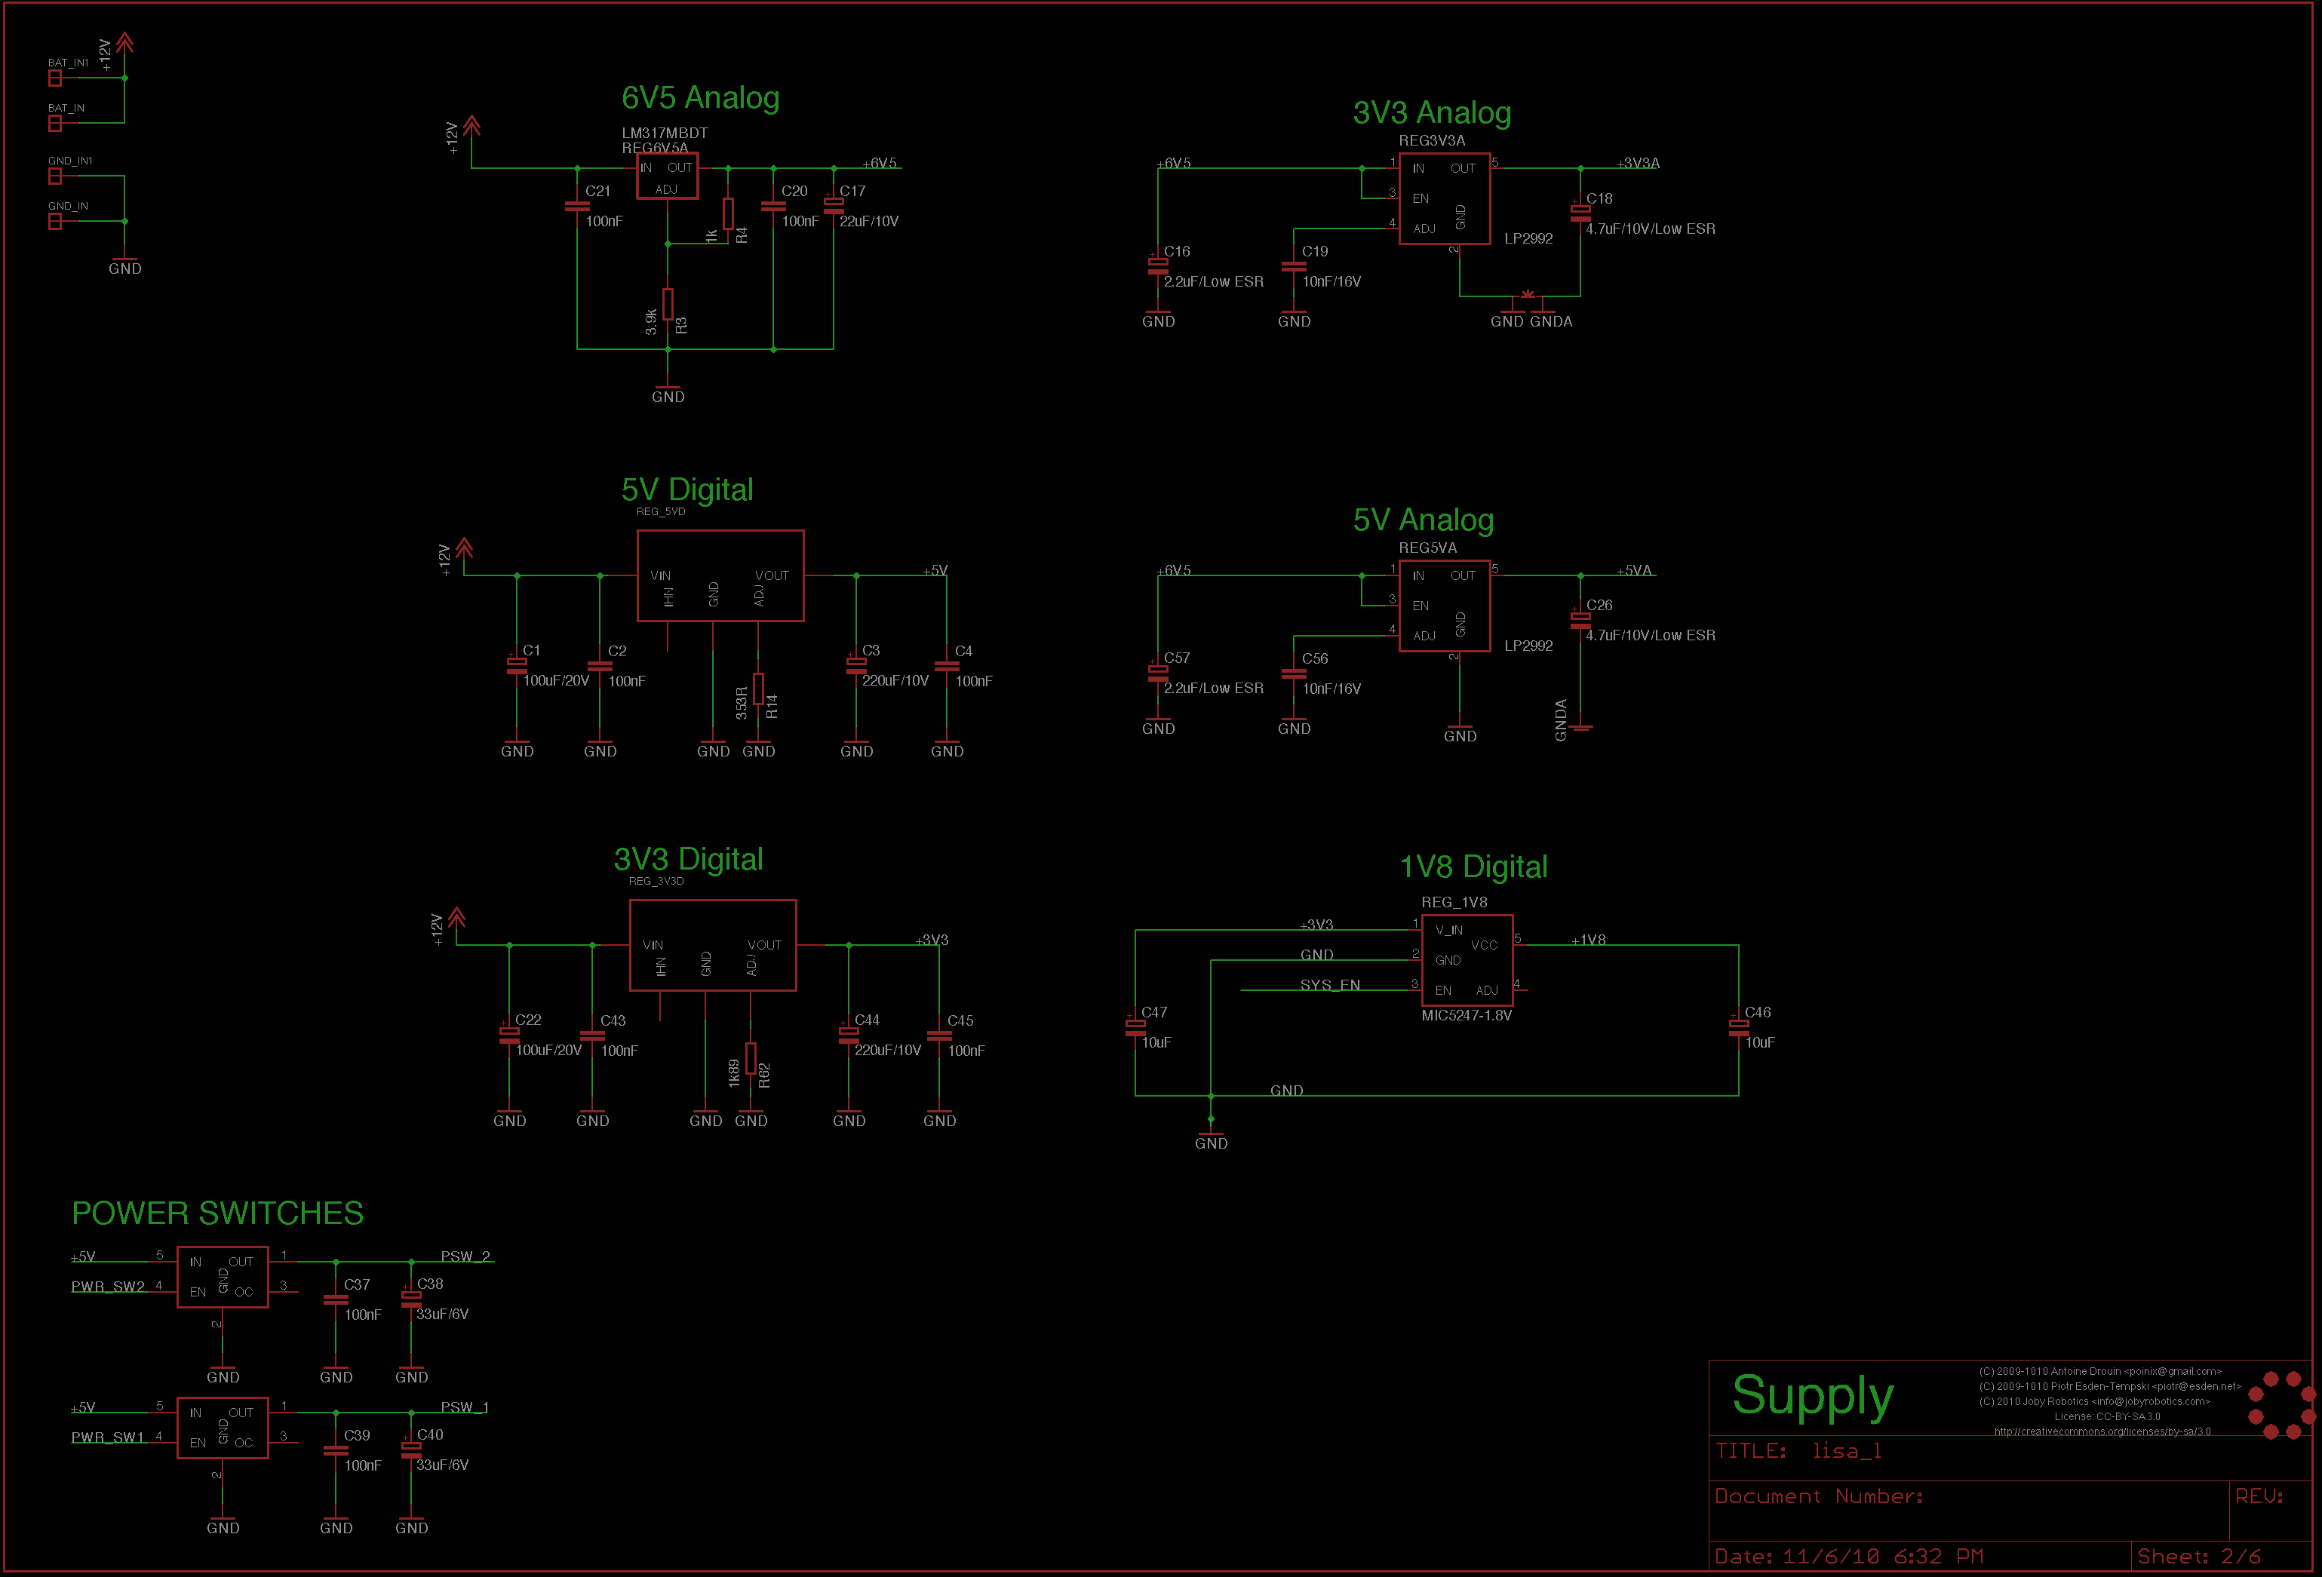
Task: Click the red star GND-GNDA junction
Action: click(1528, 295)
